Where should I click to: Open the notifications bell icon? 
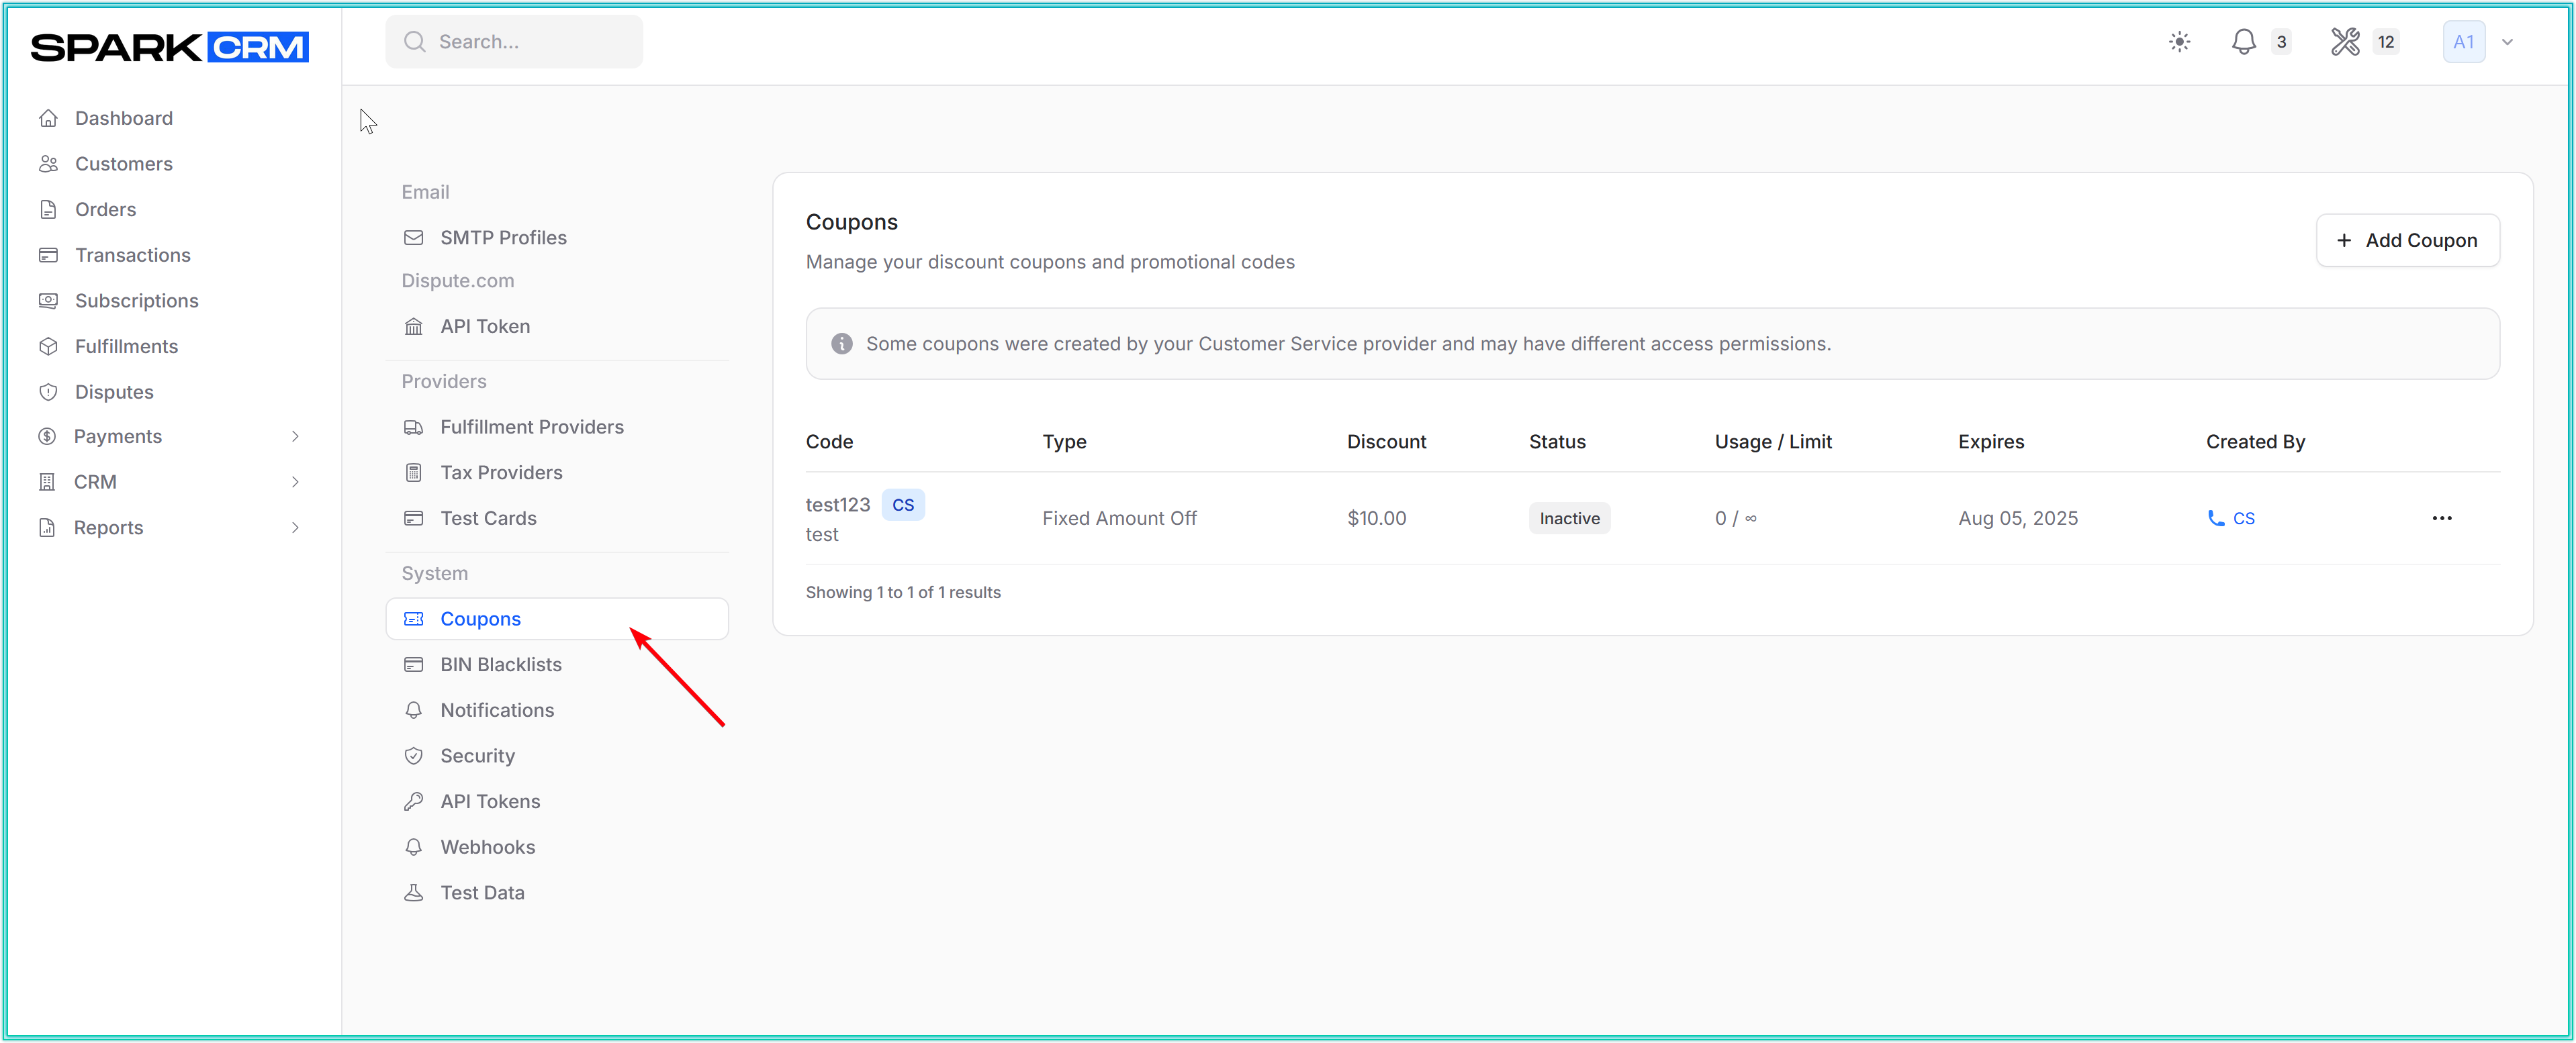click(x=2243, y=42)
